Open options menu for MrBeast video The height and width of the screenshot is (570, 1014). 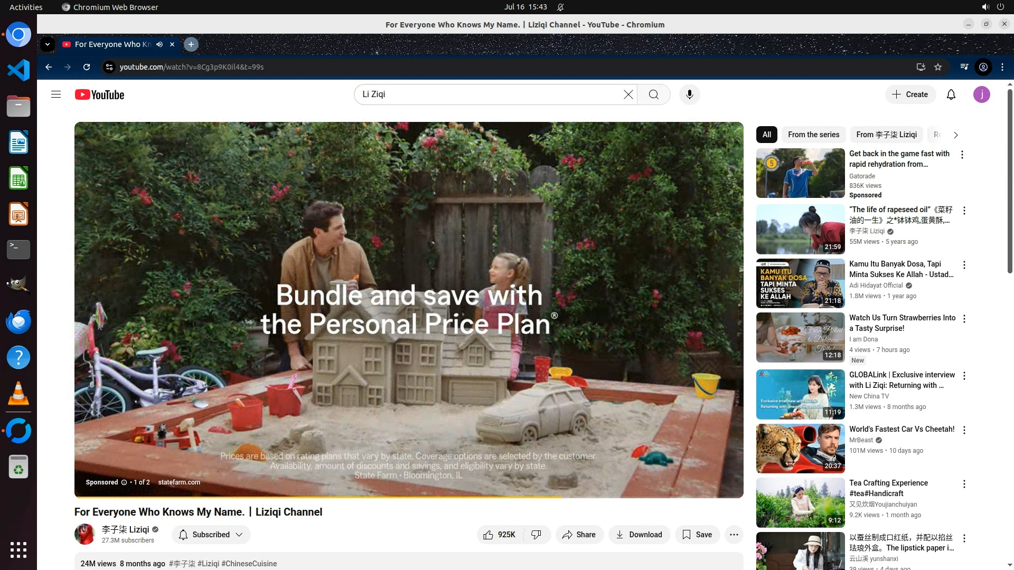pos(964,430)
